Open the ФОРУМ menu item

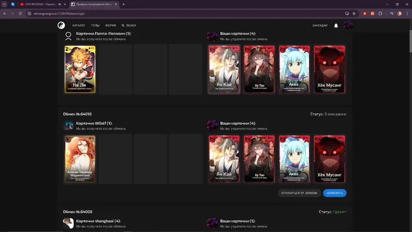click(111, 26)
